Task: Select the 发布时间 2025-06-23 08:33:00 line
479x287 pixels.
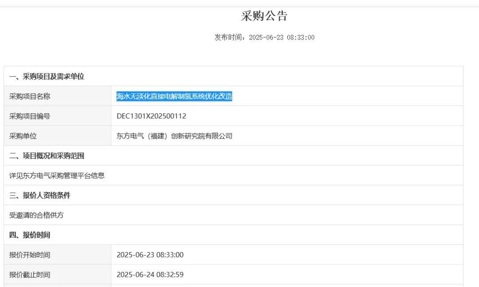Action: click(x=264, y=38)
